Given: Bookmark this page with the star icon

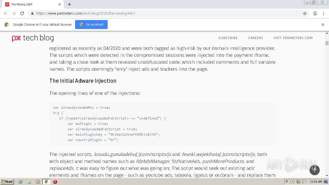Looking at the screenshot, I should (305, 13).
